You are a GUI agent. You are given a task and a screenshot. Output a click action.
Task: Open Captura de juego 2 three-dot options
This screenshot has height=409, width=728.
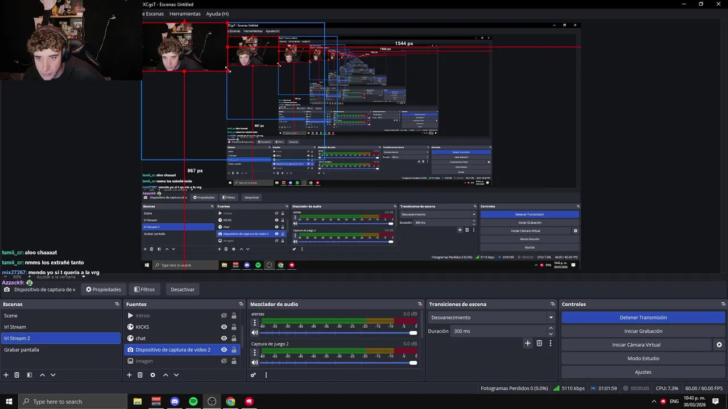coord(255,352)
